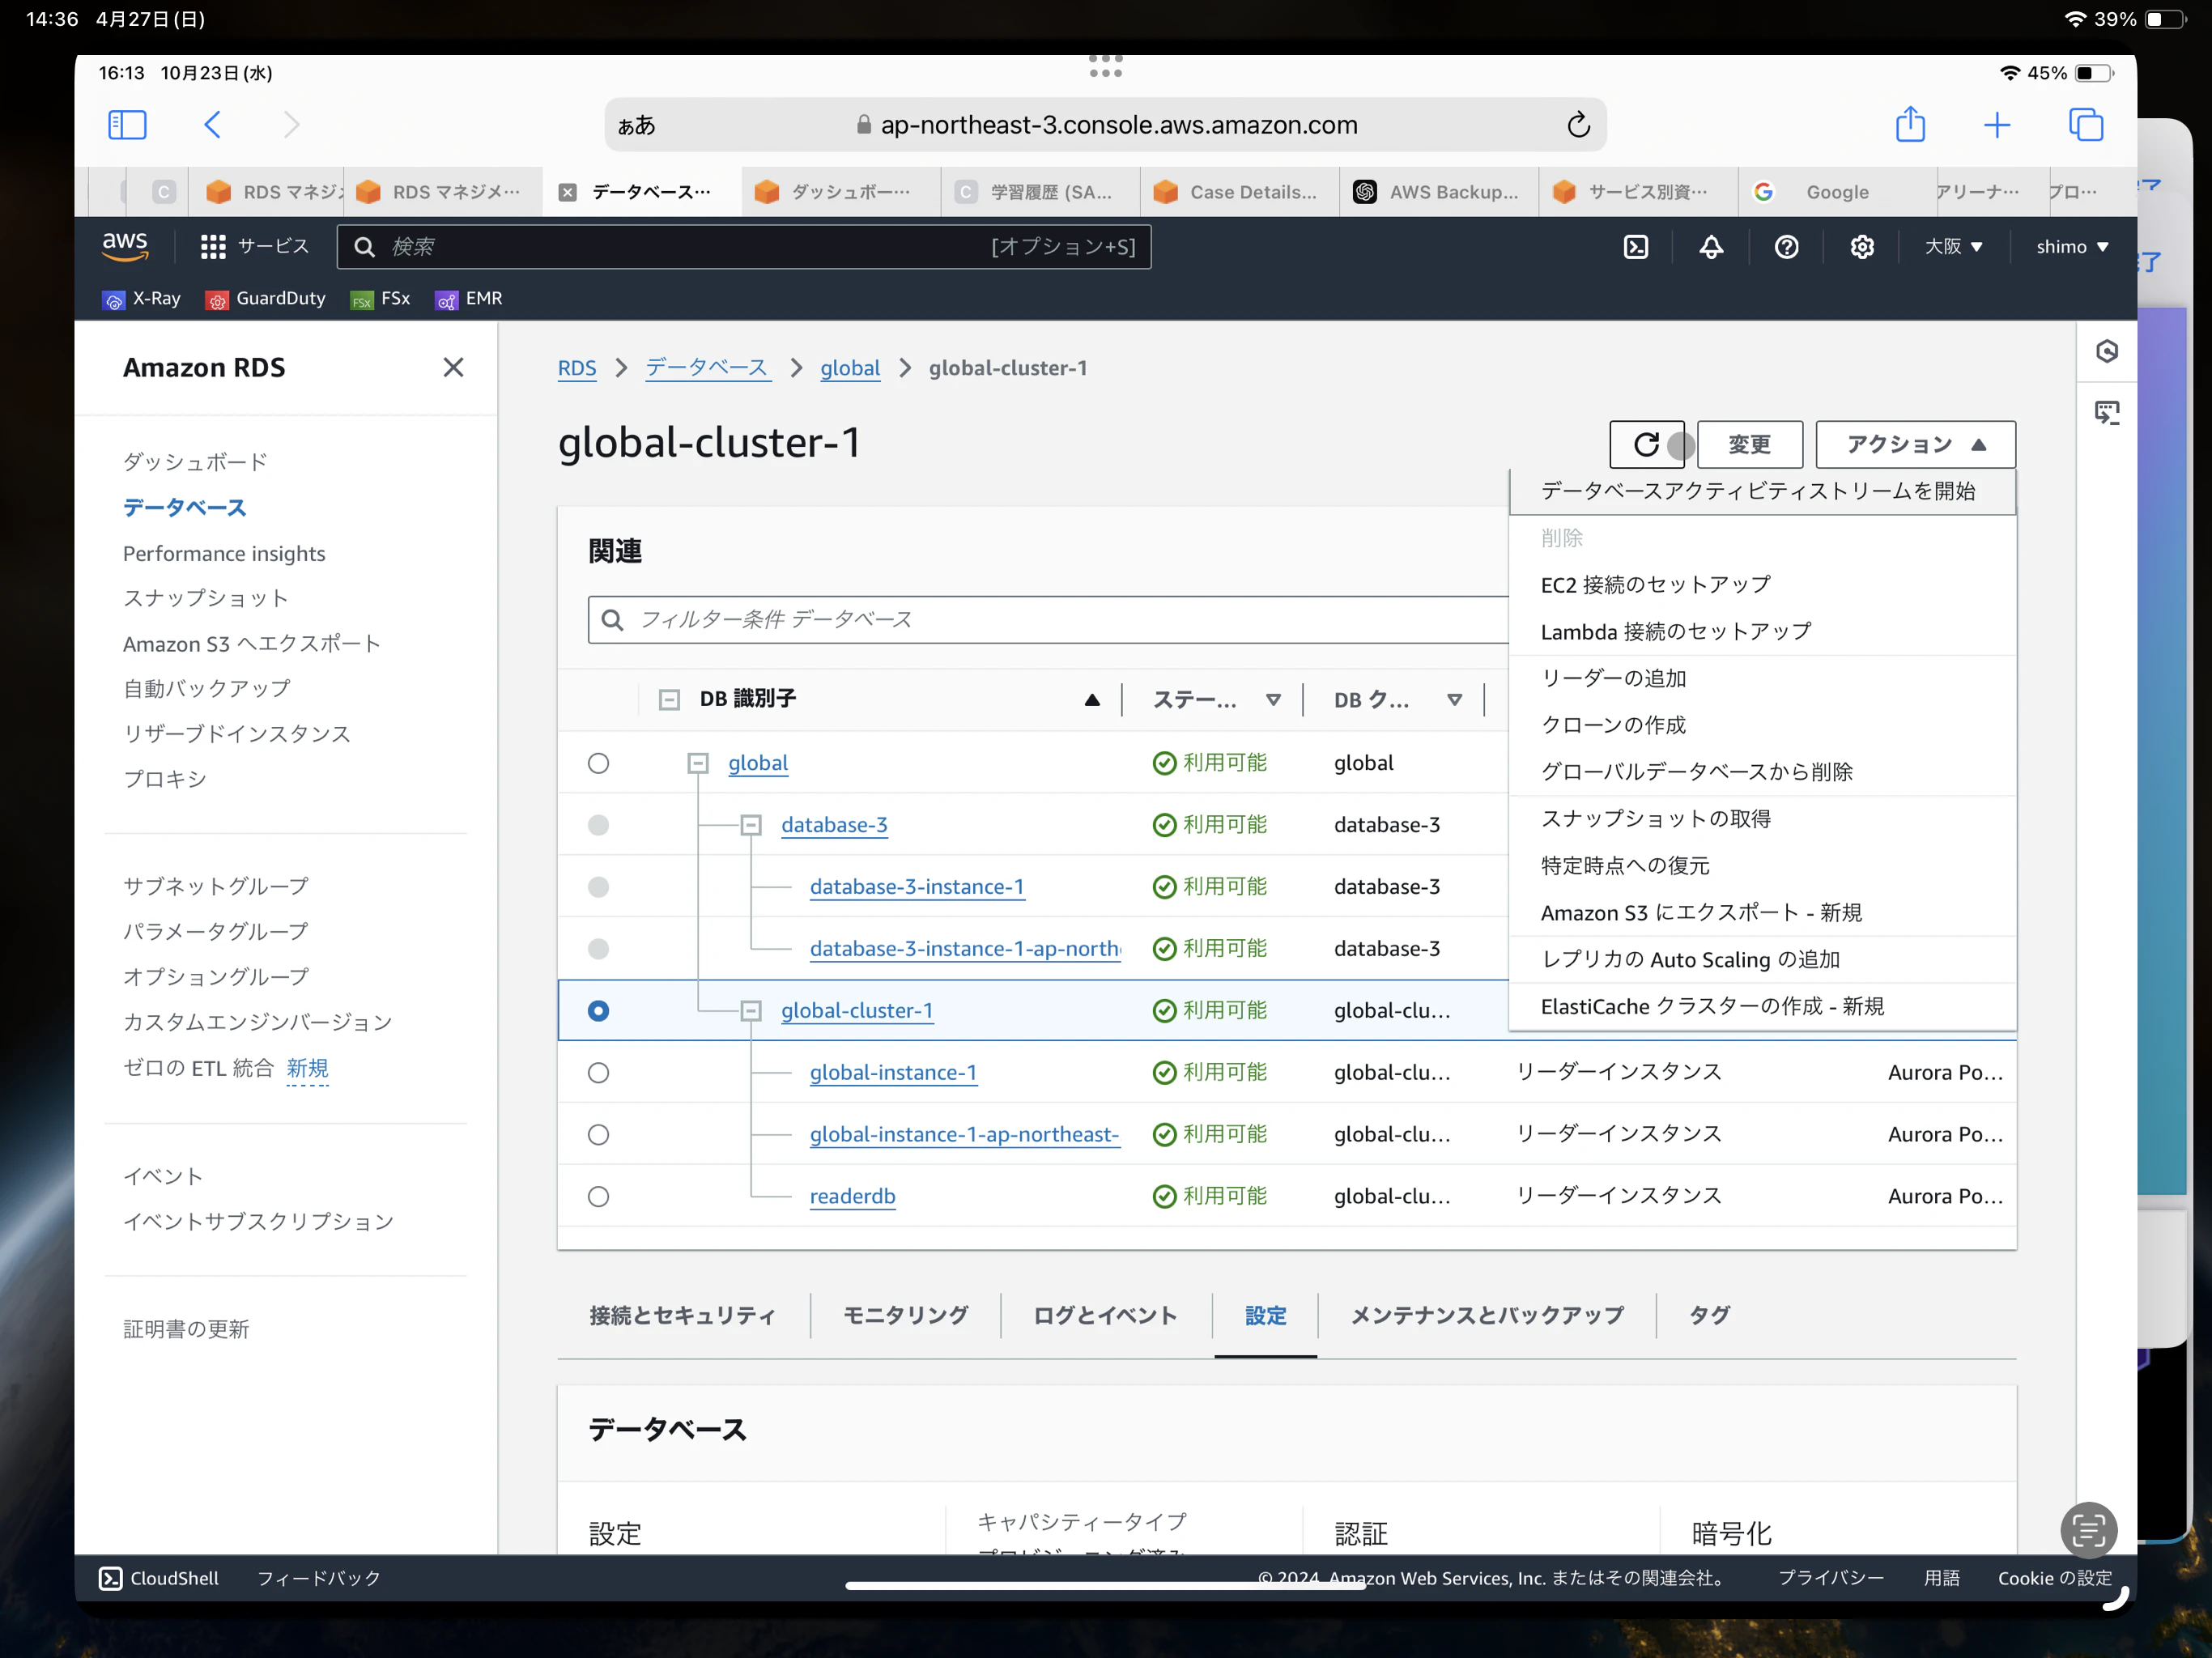The height and width of the screenshot is (1658, 2212).
Task: Sort by DB 識別子 ascending arrow
Action: (x=1092, y=700)
